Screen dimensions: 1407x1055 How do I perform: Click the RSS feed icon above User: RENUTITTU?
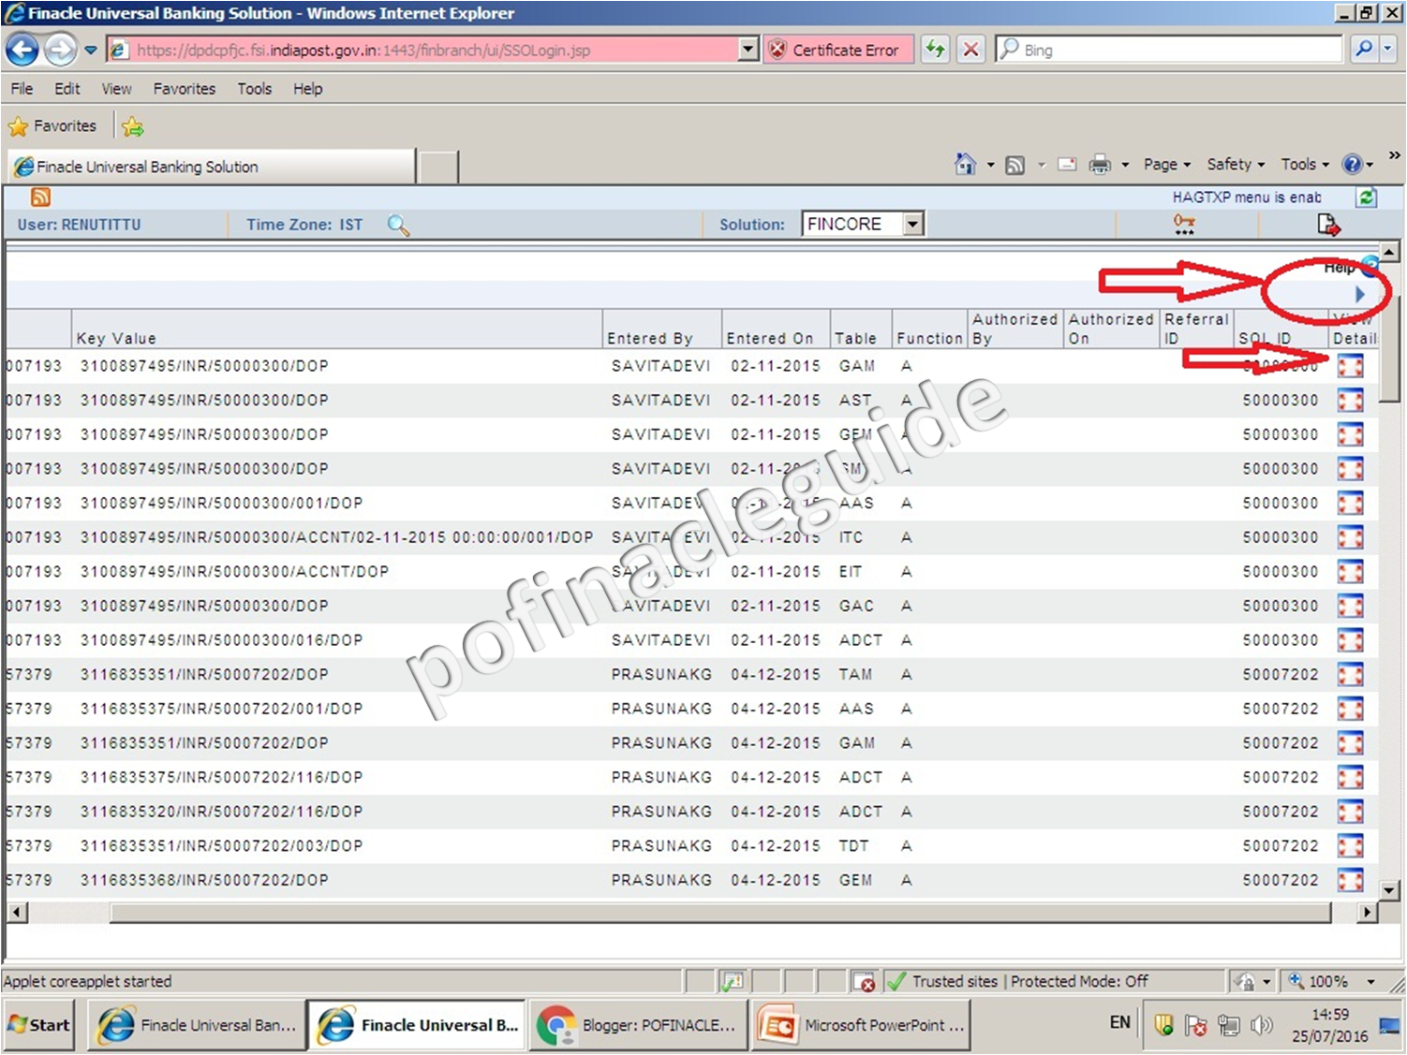click(x=39, y=197)
